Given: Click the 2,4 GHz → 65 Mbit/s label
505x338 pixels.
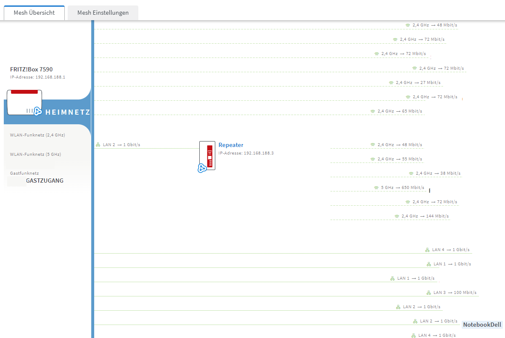Looking at the screenshot, I should (400, 111).
